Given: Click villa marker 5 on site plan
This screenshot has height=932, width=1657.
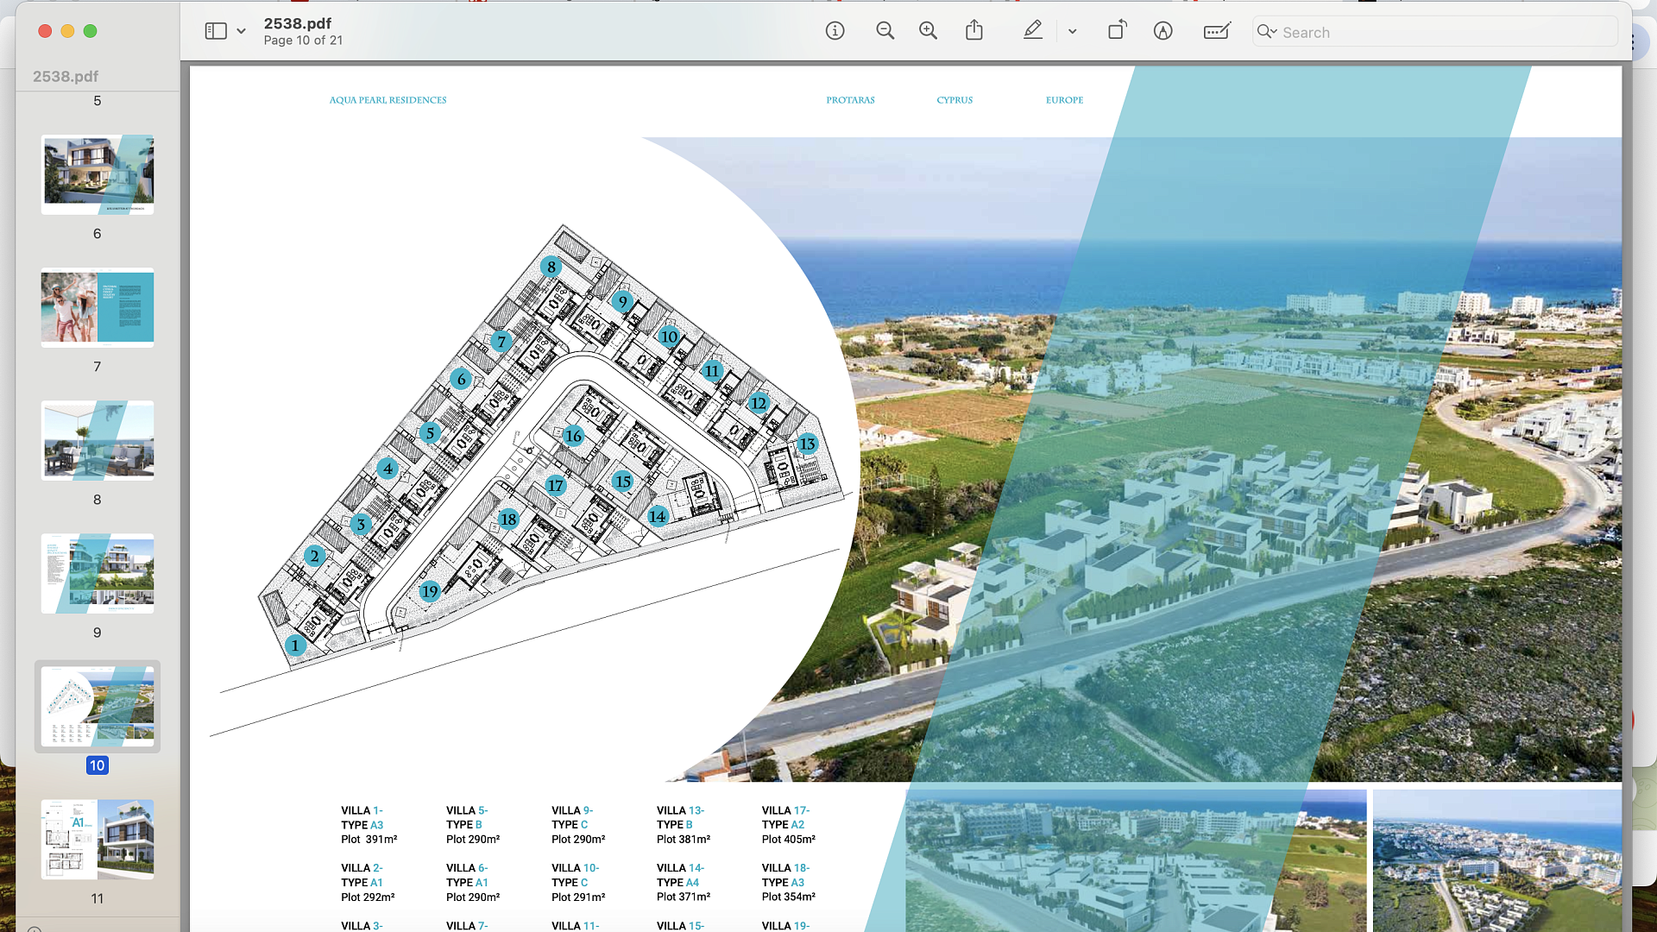Looking at the screenshot, I should [430, 433].
